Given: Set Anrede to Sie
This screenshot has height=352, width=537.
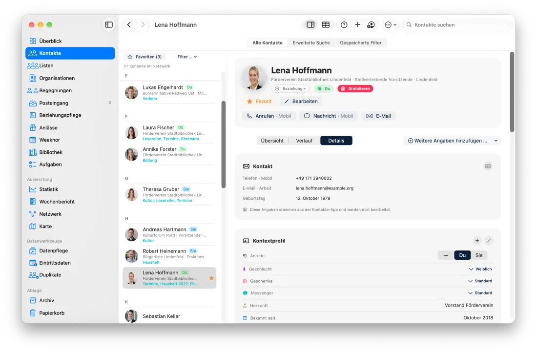Looking at the screenshot, I should pyautogui.click(x=479, y=255).
